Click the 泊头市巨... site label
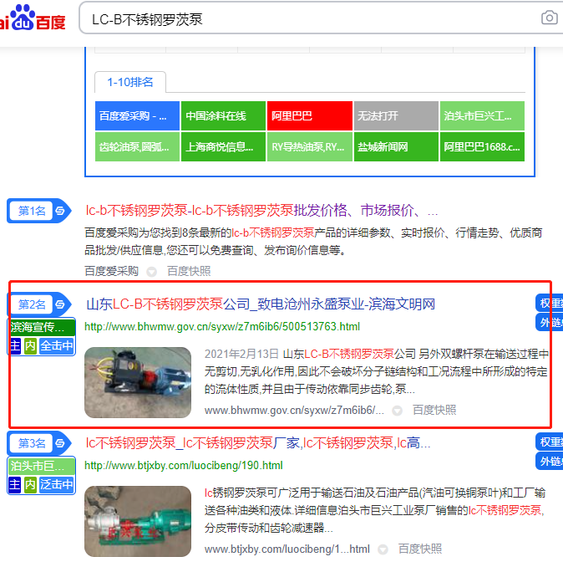563x567 pixels. [x=42, y=466]
